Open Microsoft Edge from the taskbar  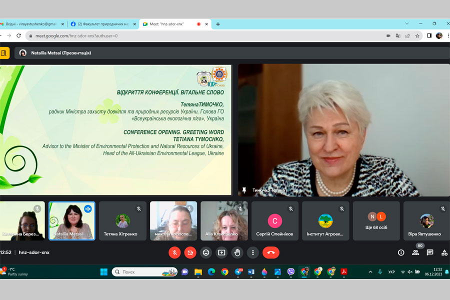pos(211,272)
